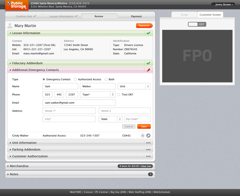The image size is (240, 196).
Task: Click the orange Payment button
Action: [144, 25]
